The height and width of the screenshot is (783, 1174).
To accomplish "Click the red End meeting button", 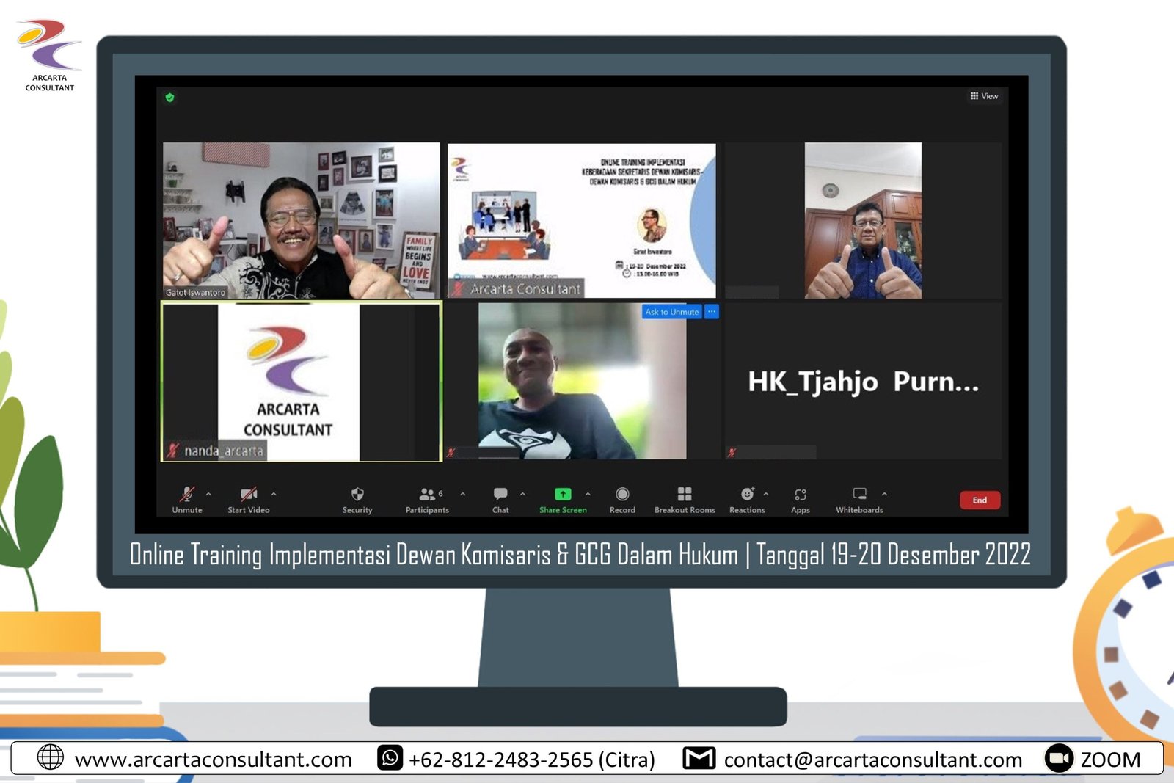I will 980,500.
